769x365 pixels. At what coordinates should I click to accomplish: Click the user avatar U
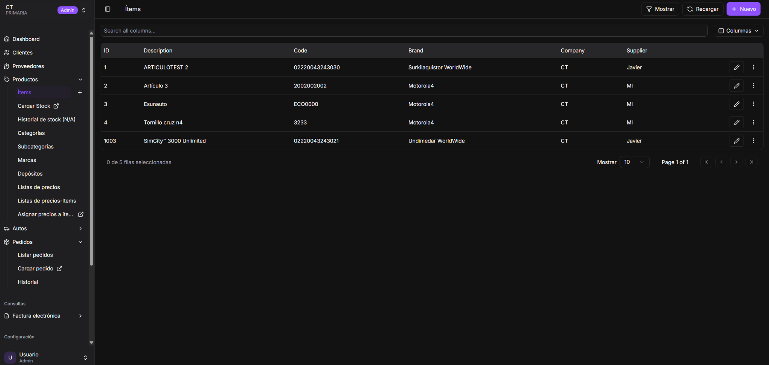[x=10, y=357]
